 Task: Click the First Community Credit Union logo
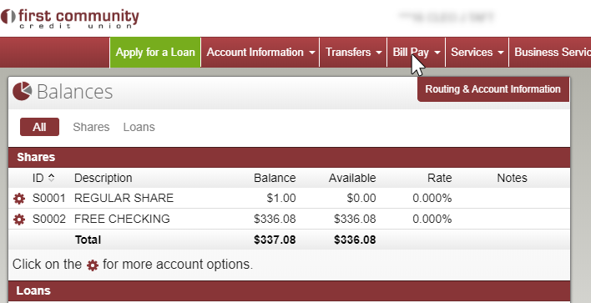coord(70,18)
